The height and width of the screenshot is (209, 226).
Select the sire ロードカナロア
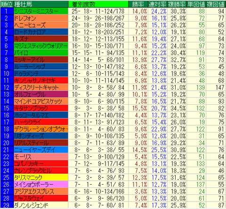coord(41,32)
